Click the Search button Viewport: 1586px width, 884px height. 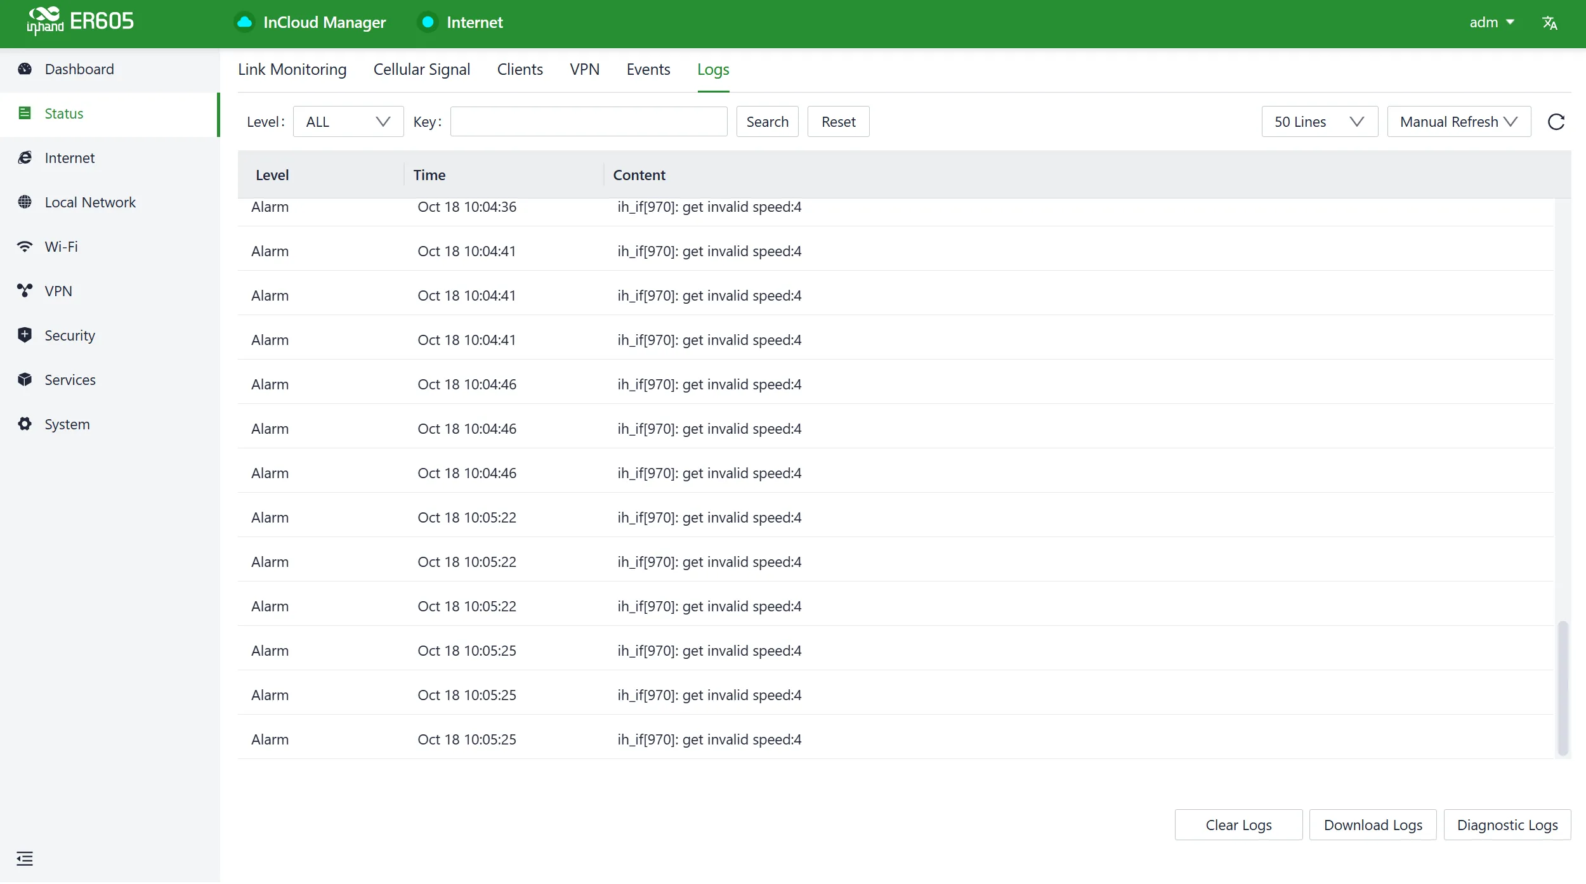[768, 122]
